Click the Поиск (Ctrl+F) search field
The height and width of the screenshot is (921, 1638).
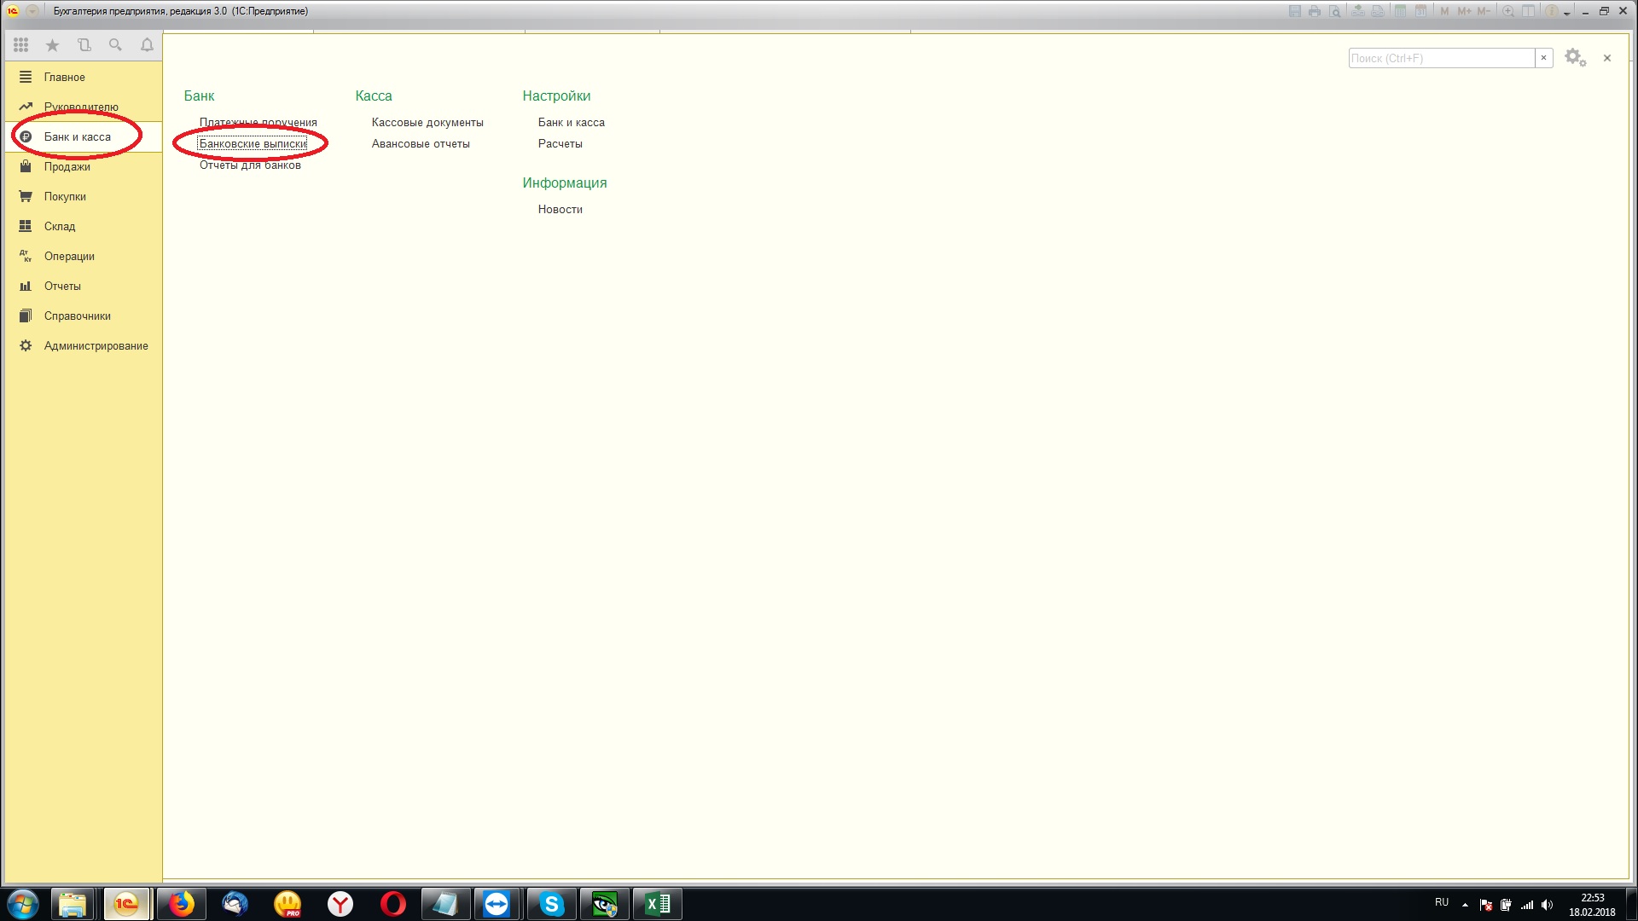[x=1440, y=58]
